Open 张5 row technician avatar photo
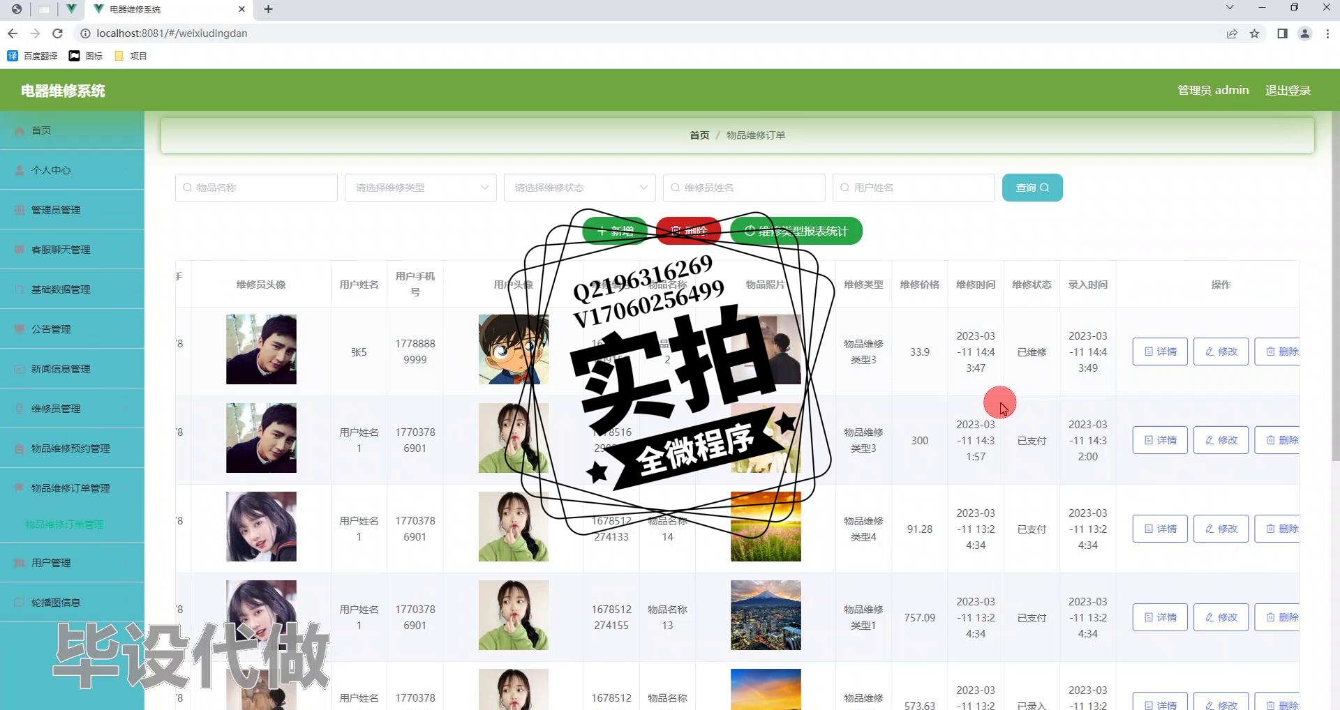The width and height of the screenshot is (1340, 710). [261, 349]
